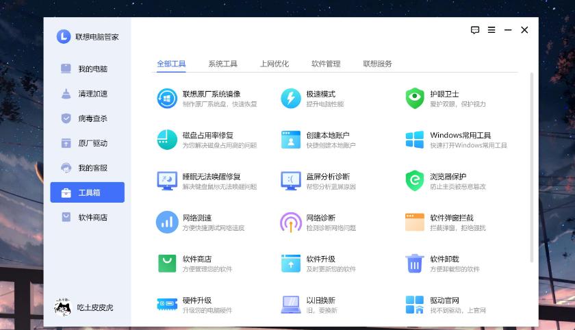Open 网络诊断 antenna icon
The height and width of the screenshot is (330, 575).
291,223
